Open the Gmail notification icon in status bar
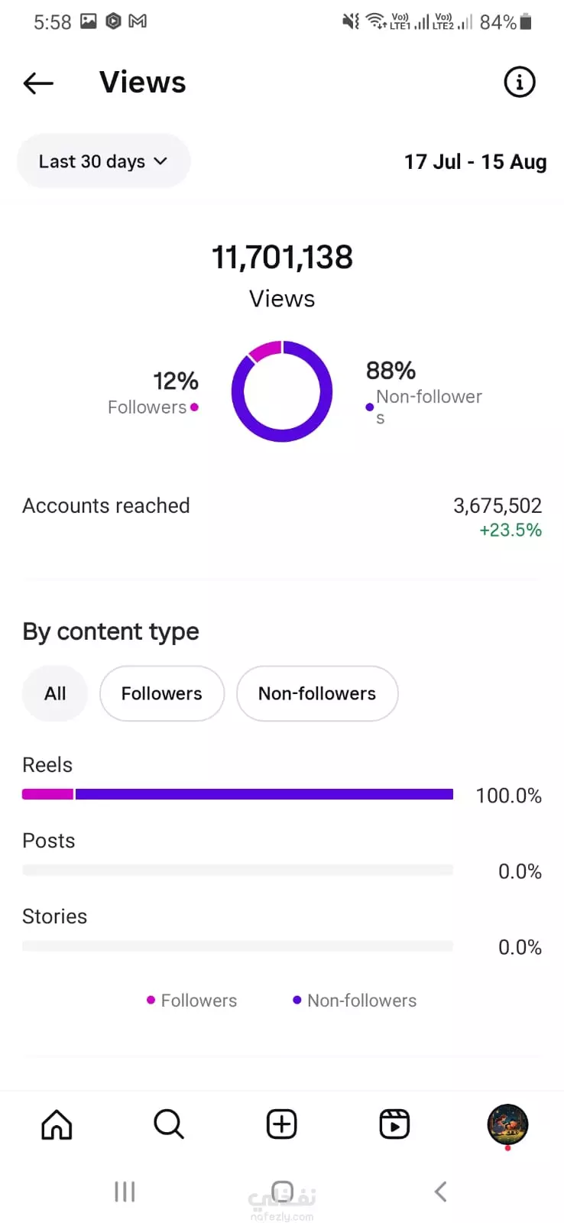This screenshot has width=564, height=1223. pyautogui.click(x=138, y=21)
